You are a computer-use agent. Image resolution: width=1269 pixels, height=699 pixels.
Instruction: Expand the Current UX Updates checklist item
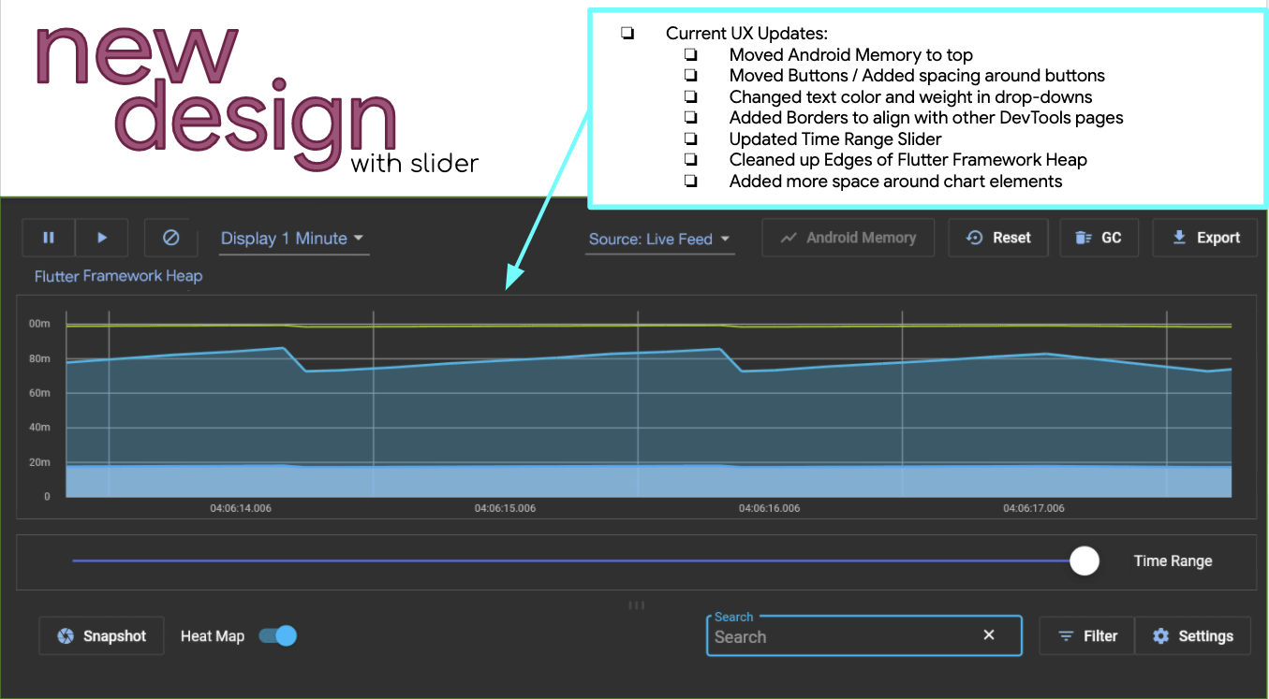point(627,34)
